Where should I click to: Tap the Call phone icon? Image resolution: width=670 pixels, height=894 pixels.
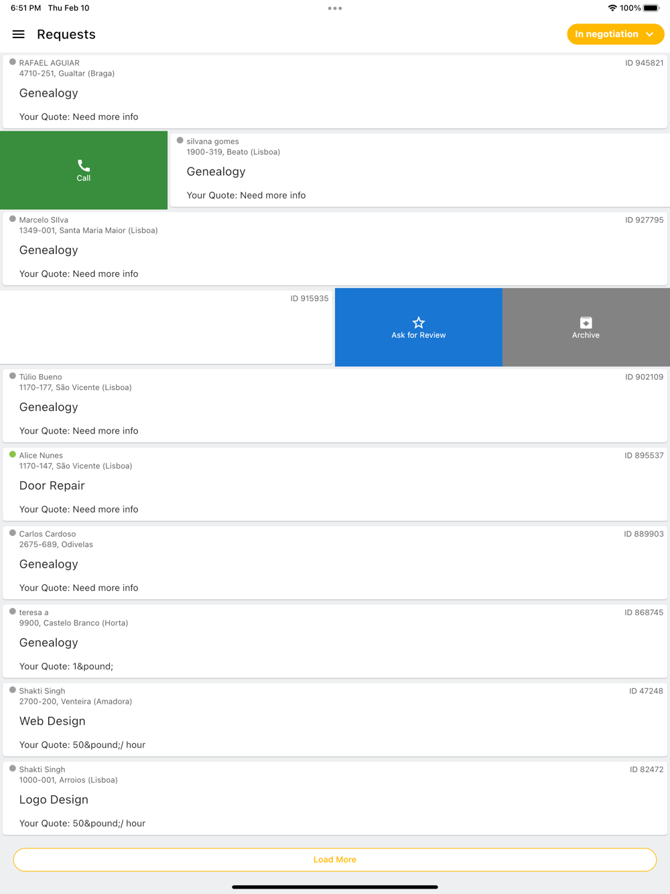(x=84, y=166)
